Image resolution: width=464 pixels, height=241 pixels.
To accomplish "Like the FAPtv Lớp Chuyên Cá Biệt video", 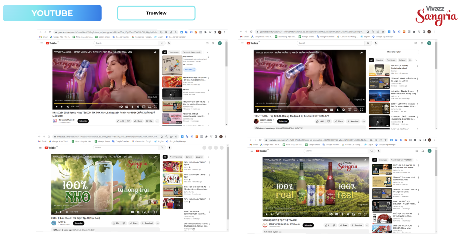I will click(116, 223).
